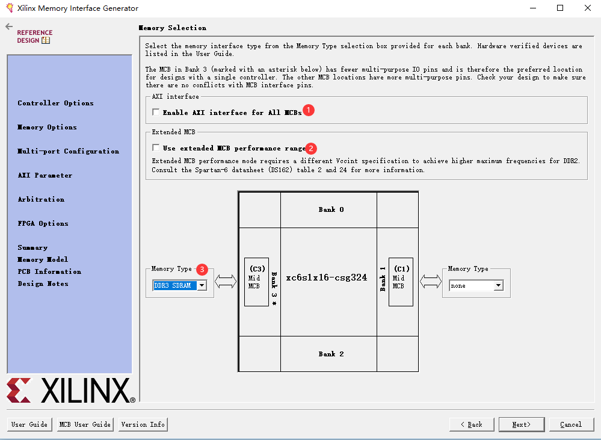Viewport: 601px width, 440px height.
Task: Click the "MCB User Guide" button
Action: click(84, 424)
